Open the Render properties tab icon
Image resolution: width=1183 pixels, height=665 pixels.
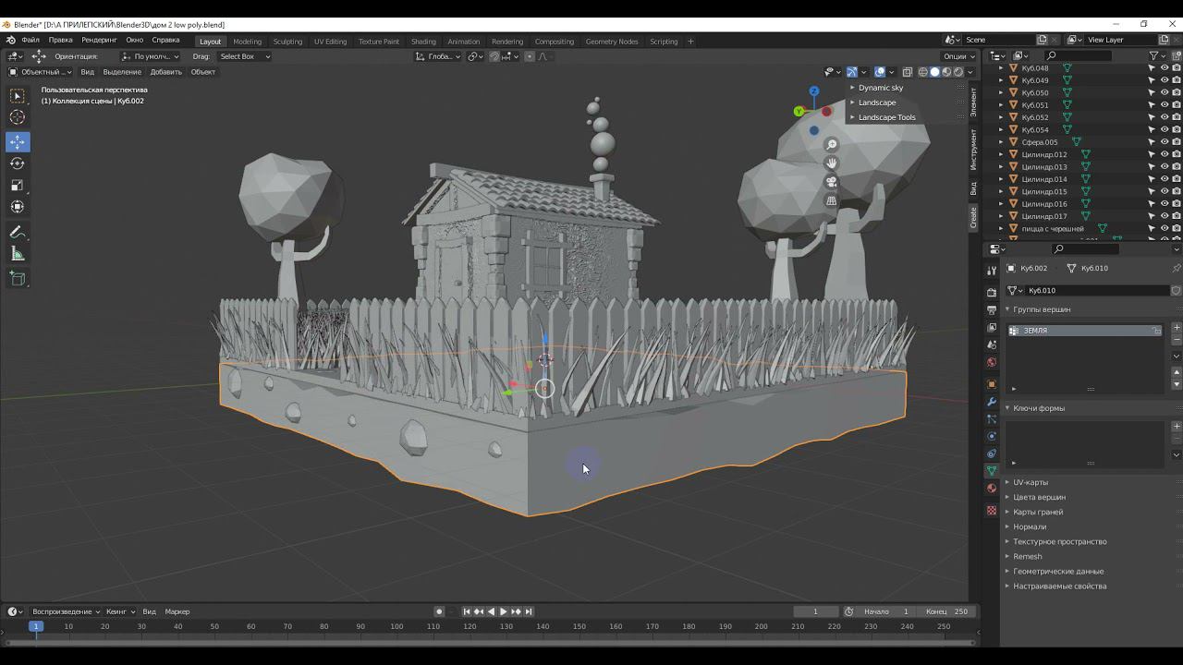click(x=992, y=293)
